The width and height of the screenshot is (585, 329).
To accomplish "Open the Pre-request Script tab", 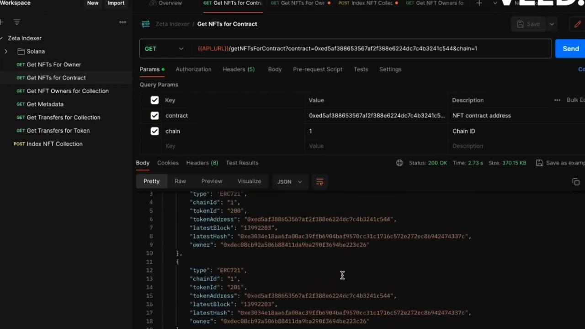I will click(318, 69).
